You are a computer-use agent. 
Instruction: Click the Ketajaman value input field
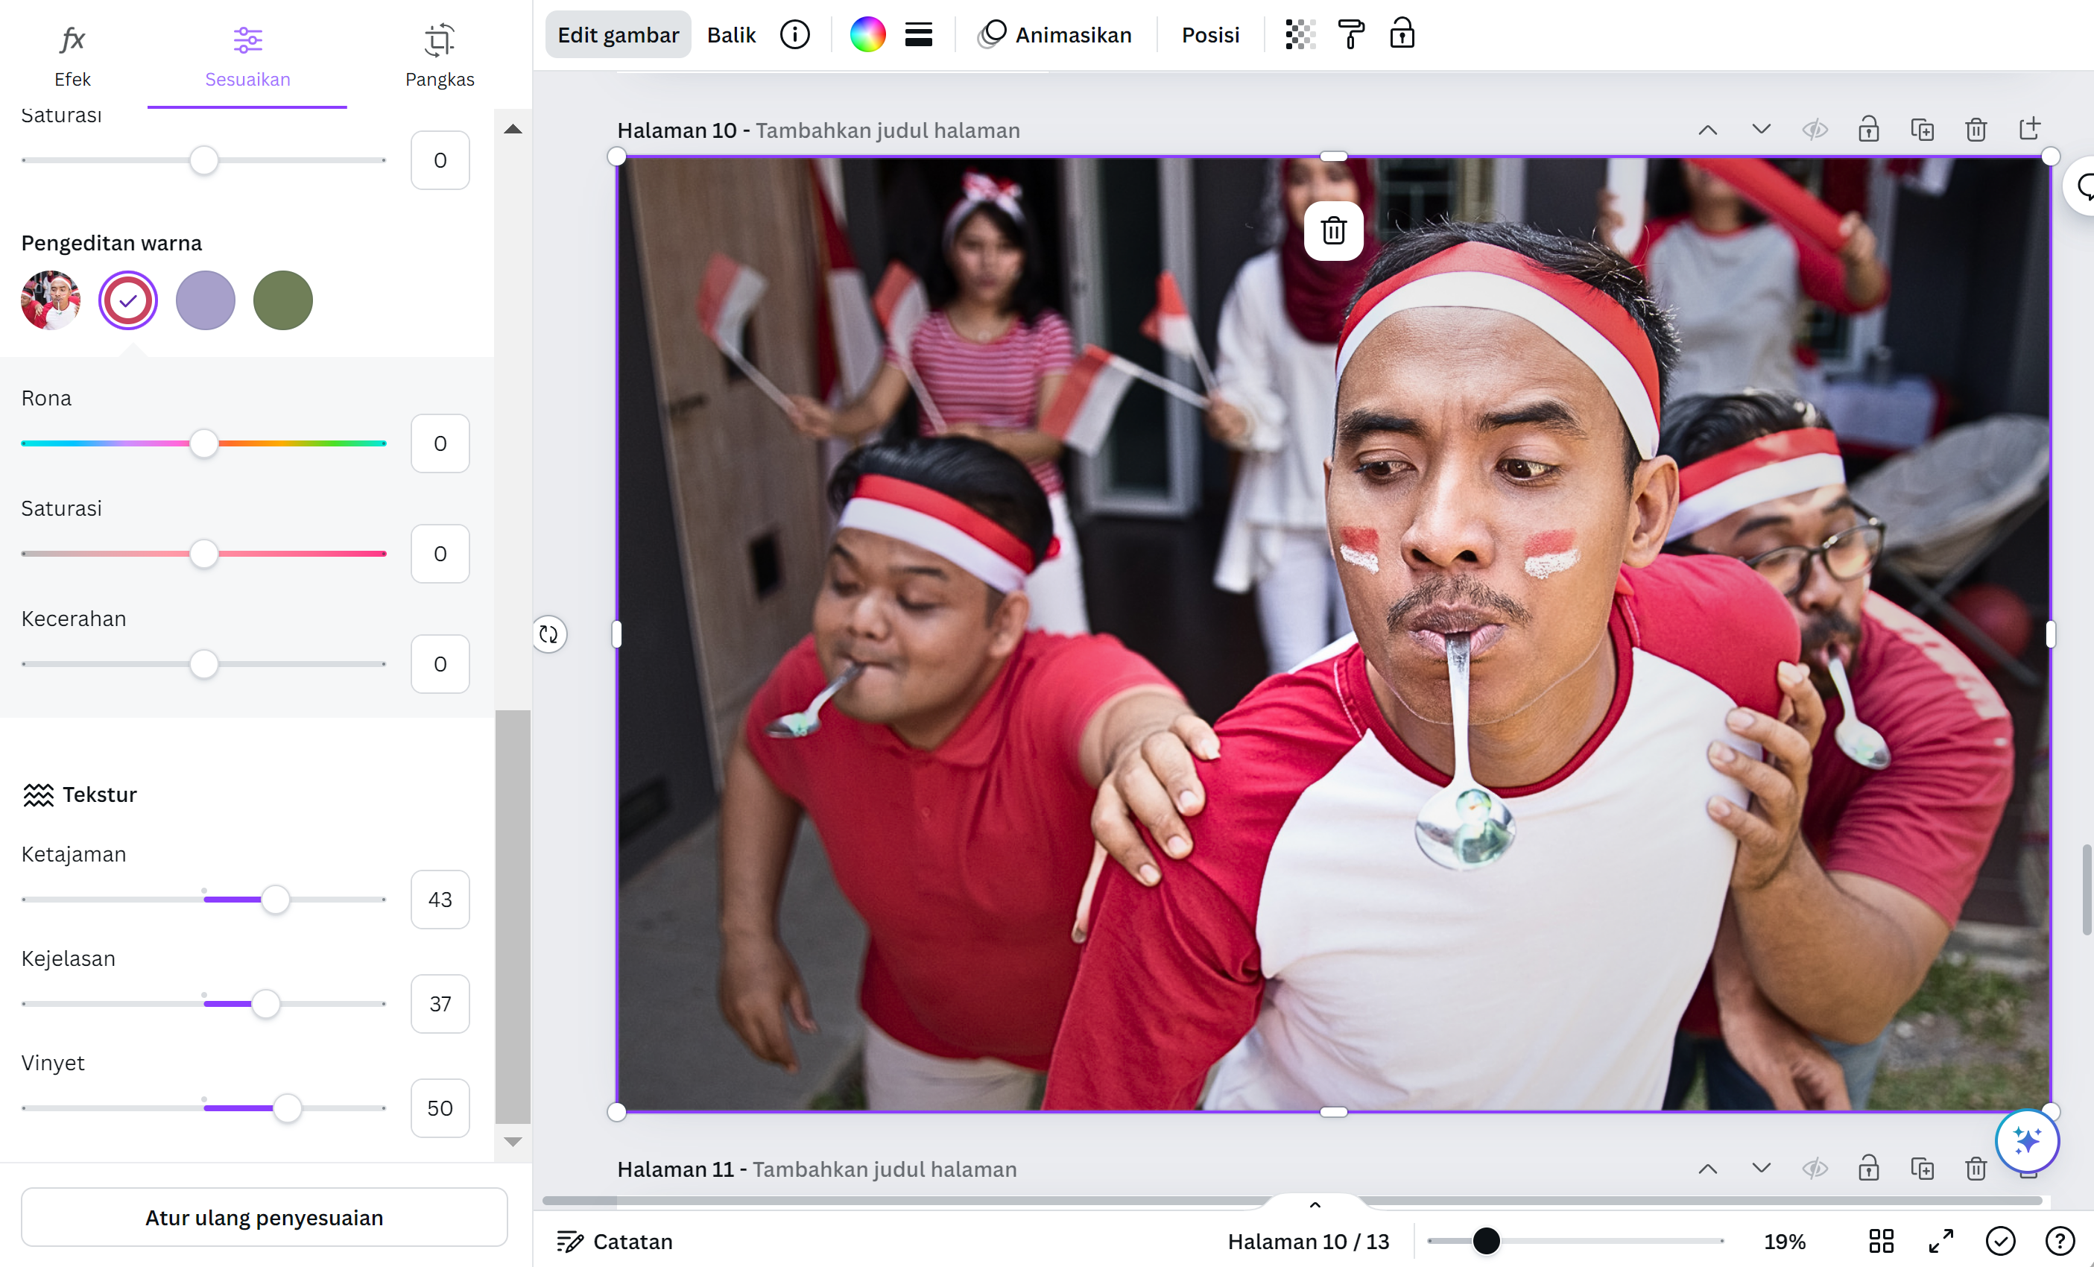point(440,899)
